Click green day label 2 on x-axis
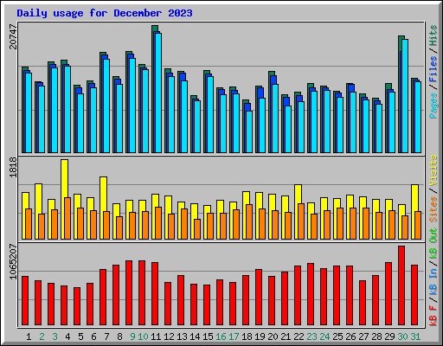This screenshot has height=346, width=443. pyautogui.click(x=42, y=336)
